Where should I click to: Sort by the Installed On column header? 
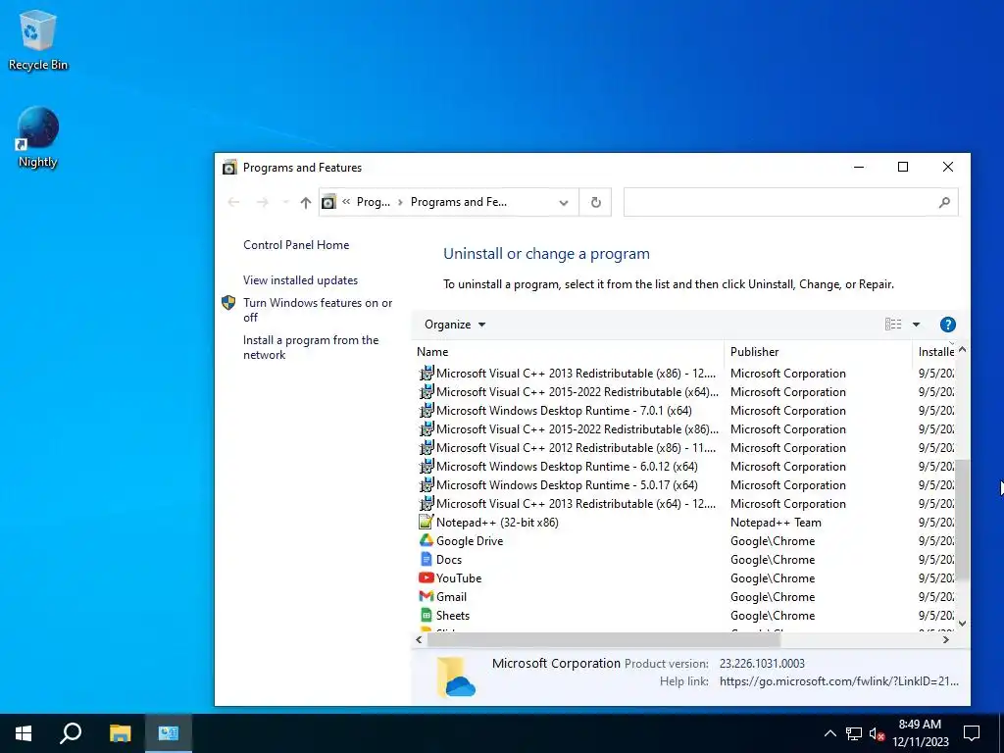tap(934, 352)
